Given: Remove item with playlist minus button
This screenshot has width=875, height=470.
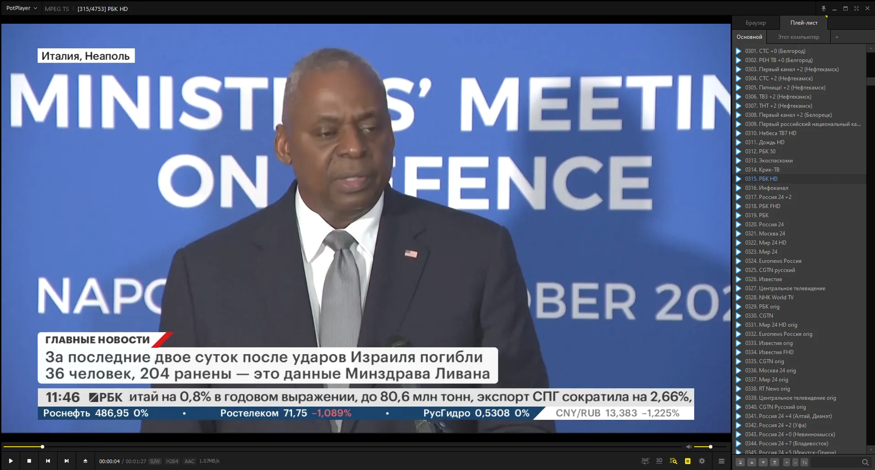Looking at the screenshot, I should pyautogui.click(x=795, y=462).
